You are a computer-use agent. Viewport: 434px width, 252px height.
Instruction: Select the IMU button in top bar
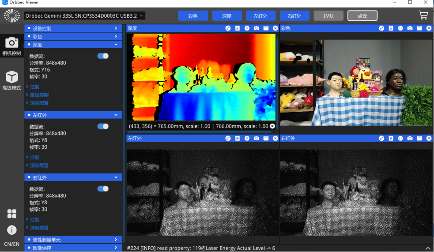click(x=328, y=16)
